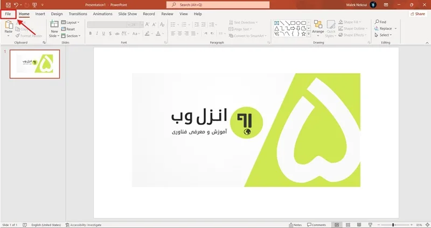Center align text
Viewport: 431px width, 228px height.
[180, 33]
